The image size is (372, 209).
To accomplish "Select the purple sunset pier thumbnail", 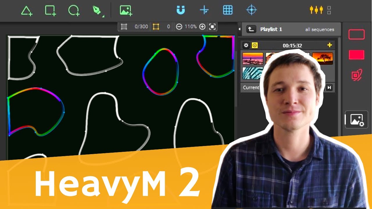I will click(x=253, y=58).
